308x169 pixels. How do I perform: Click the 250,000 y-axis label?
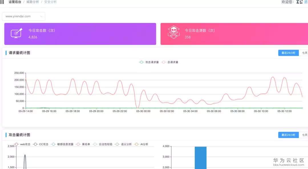tap(19, 73)
